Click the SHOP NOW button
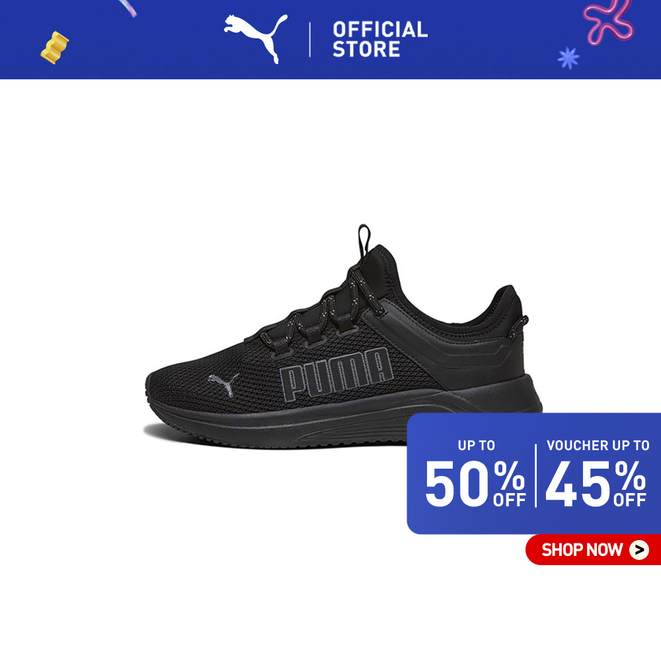The image size is (661, 661). (x=593, y=550)
